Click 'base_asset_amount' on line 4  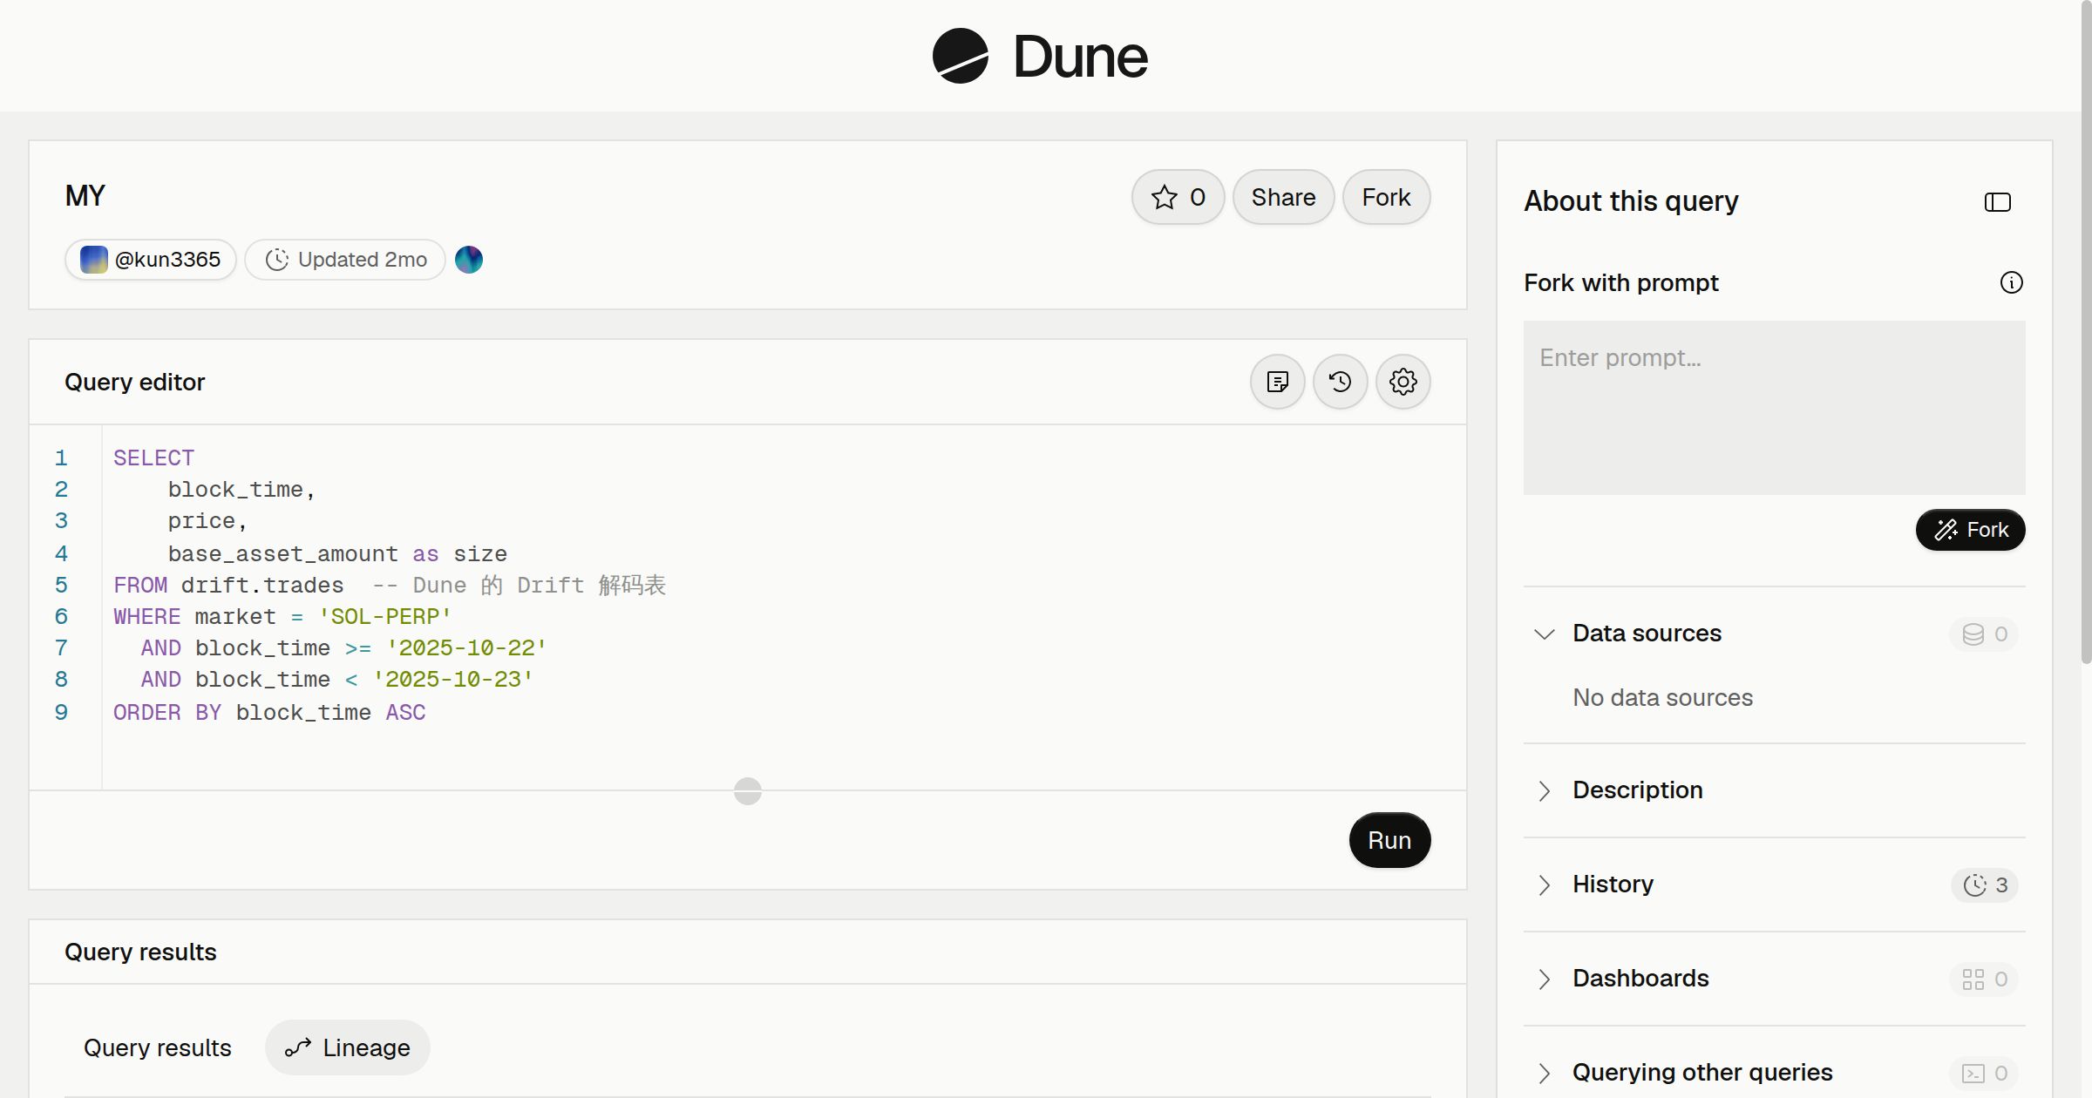(282, 554)
